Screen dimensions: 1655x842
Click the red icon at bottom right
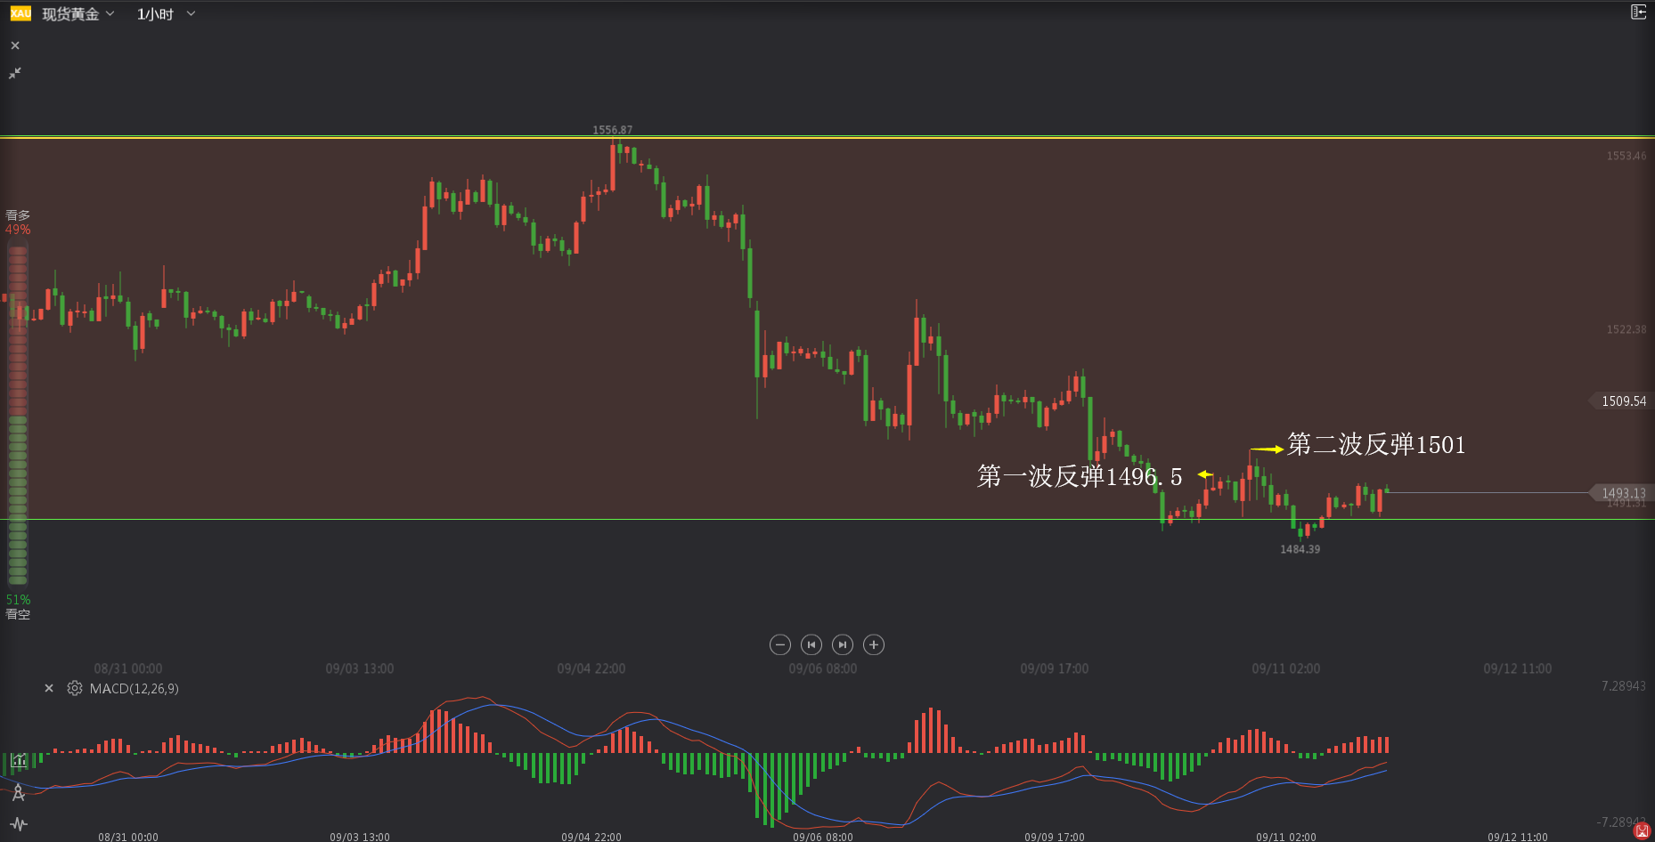pyautogui.click(x=1642, y=830)
